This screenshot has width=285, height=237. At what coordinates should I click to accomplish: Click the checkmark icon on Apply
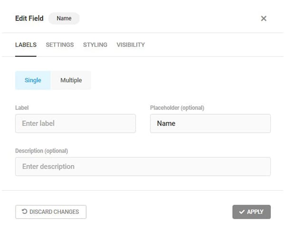(242, 212)
